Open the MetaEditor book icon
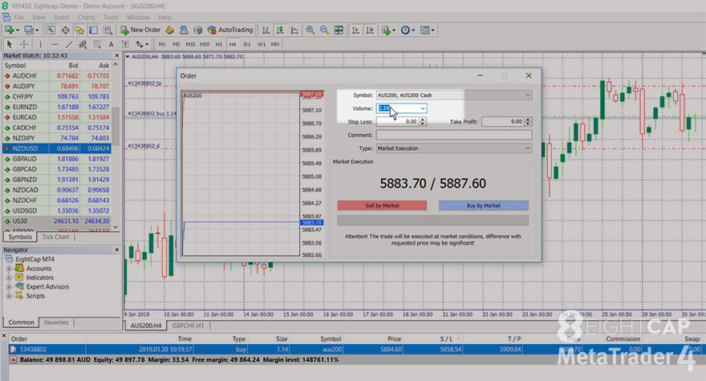The height and width of the screenshot is (381, 706). tap(170, 30)
